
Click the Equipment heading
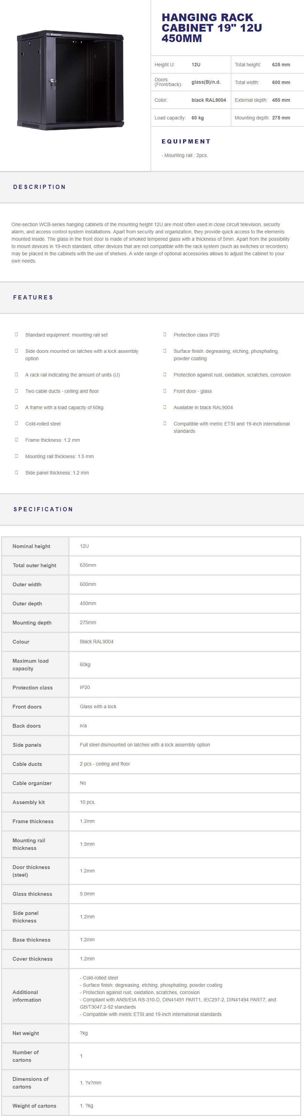[x=186, y=142]
